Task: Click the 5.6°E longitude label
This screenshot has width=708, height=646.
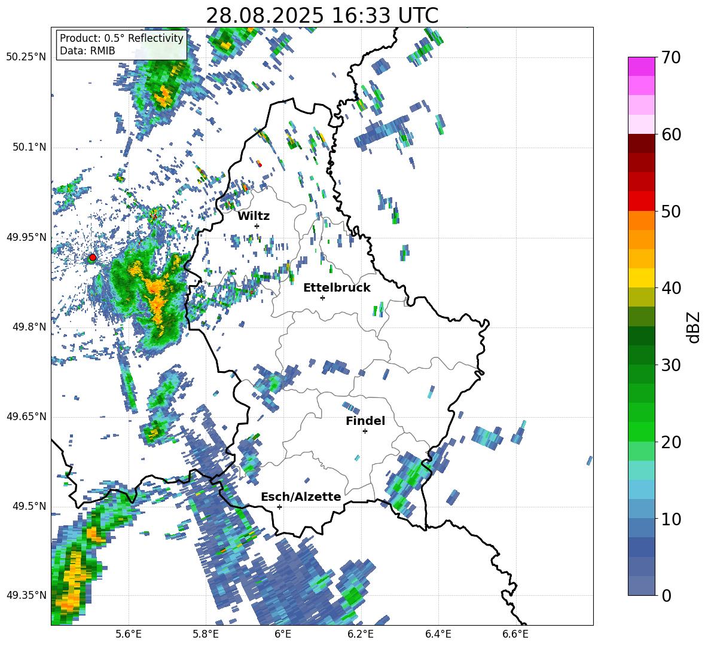Action: 129,634
